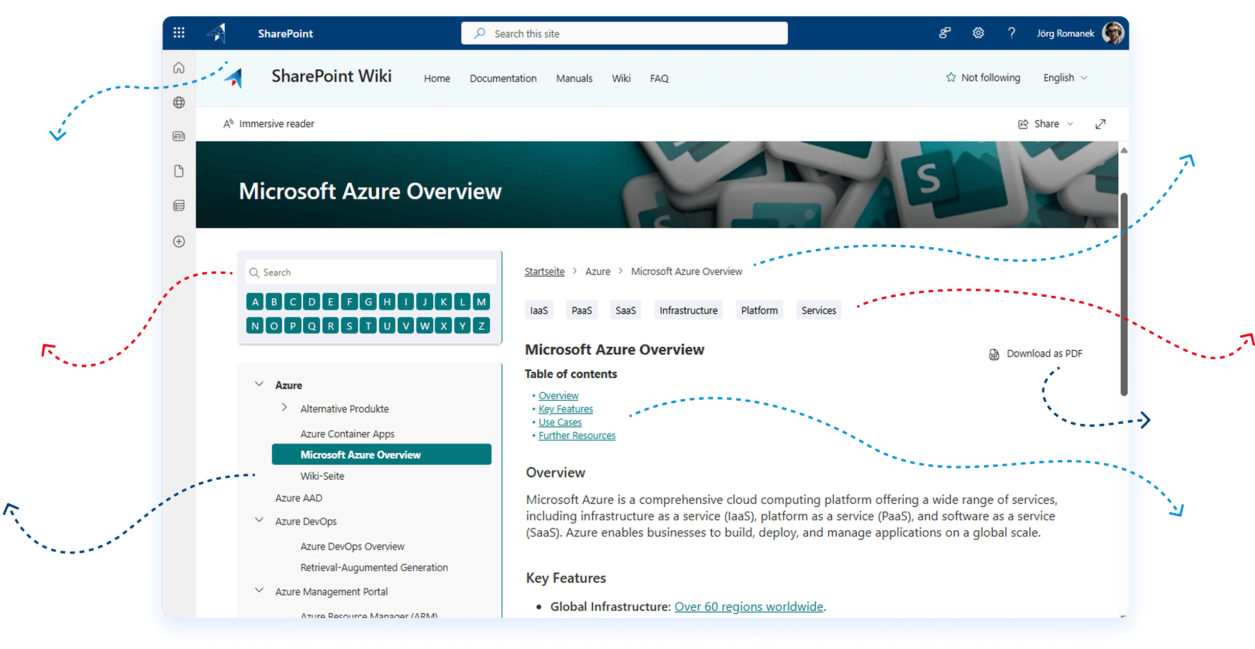Screen dimensions: 1255x649
Task: Open the Over 60 regions worldwide link
Action: click(749, 607)
